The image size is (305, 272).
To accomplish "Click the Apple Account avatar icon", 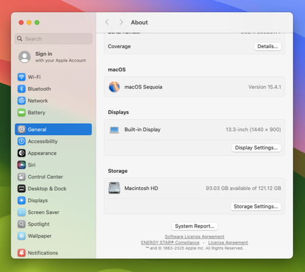I will [24, 57].
